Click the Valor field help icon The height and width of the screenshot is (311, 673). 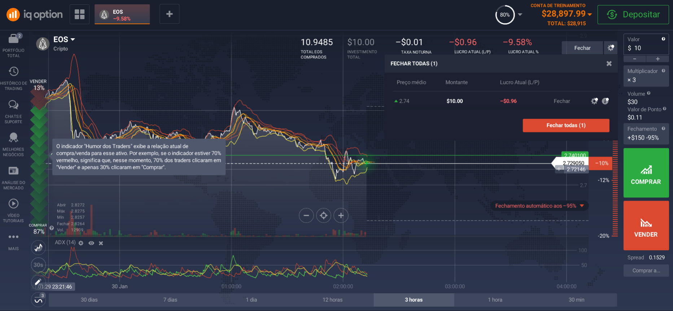663,39
